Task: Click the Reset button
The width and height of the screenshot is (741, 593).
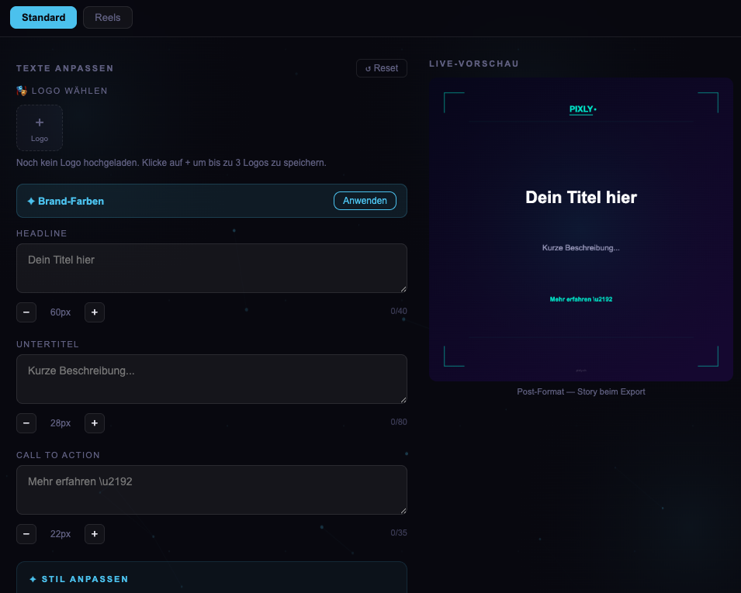Action: (x=382, y=68)
